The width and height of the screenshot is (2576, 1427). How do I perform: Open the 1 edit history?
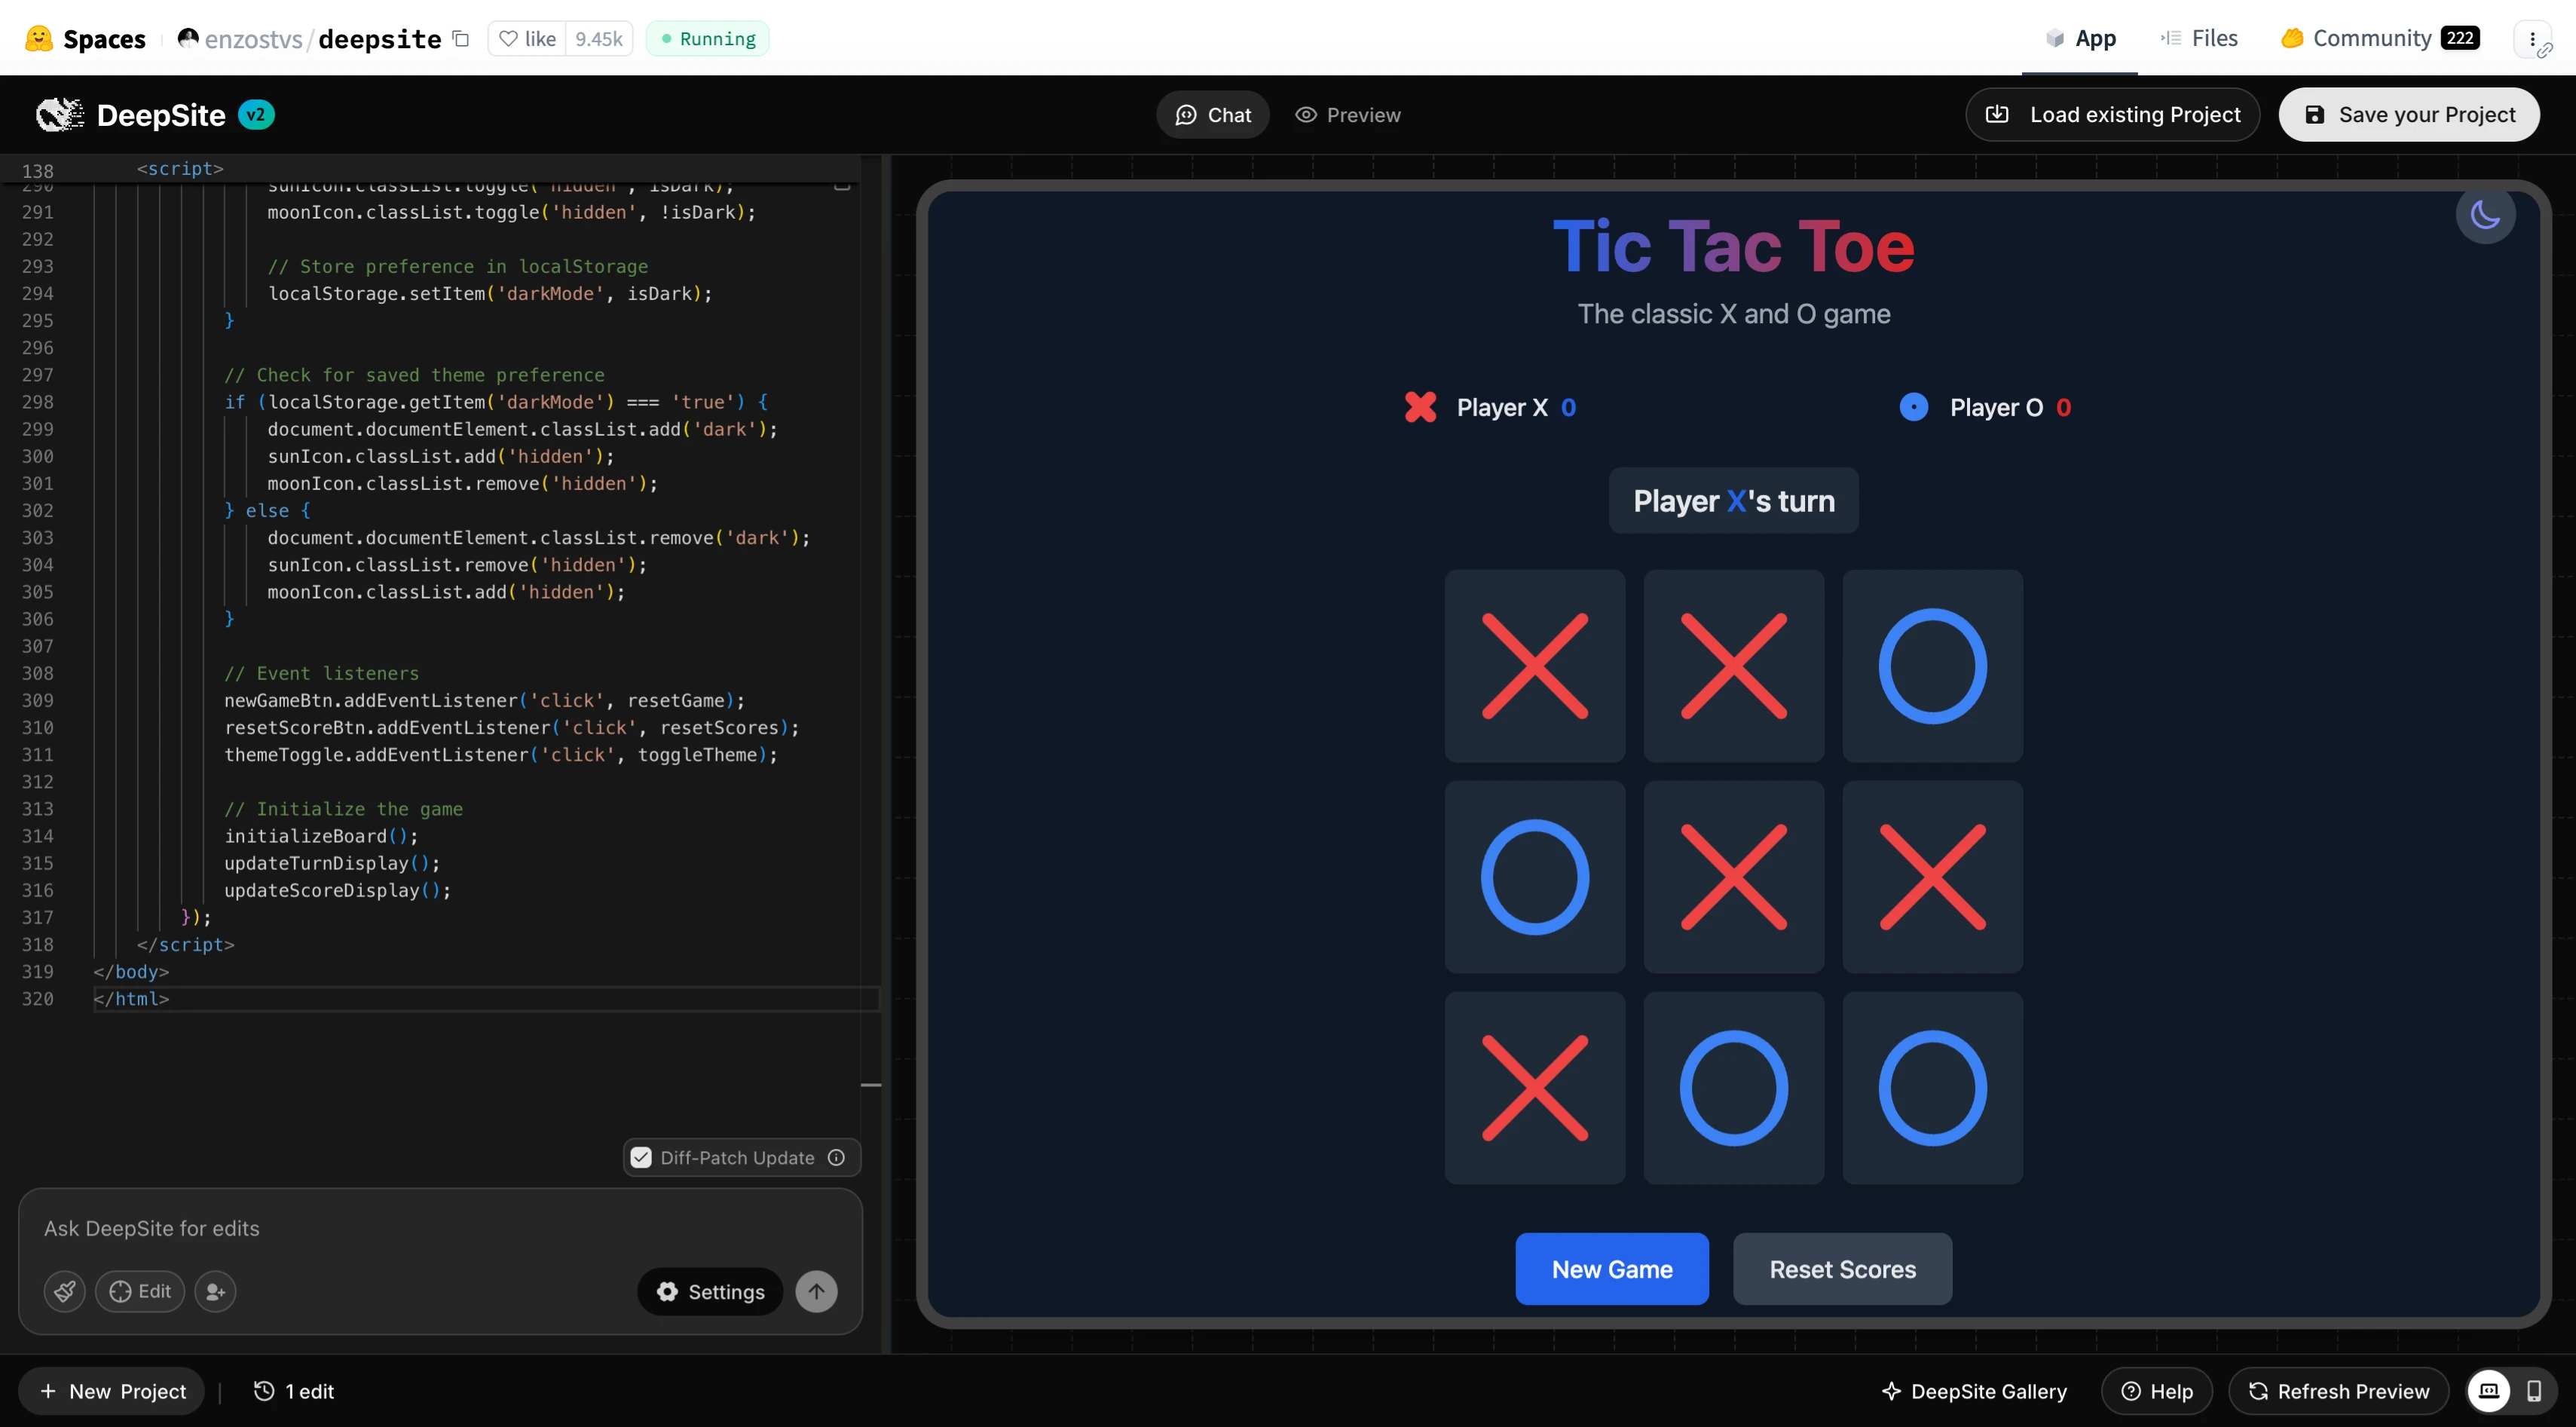click(x=294, y=1391)
